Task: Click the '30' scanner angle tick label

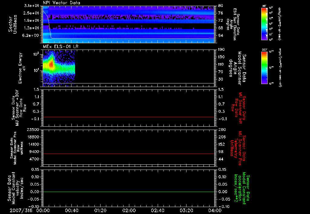Action: pyautogui.click(x=221, y=79)
